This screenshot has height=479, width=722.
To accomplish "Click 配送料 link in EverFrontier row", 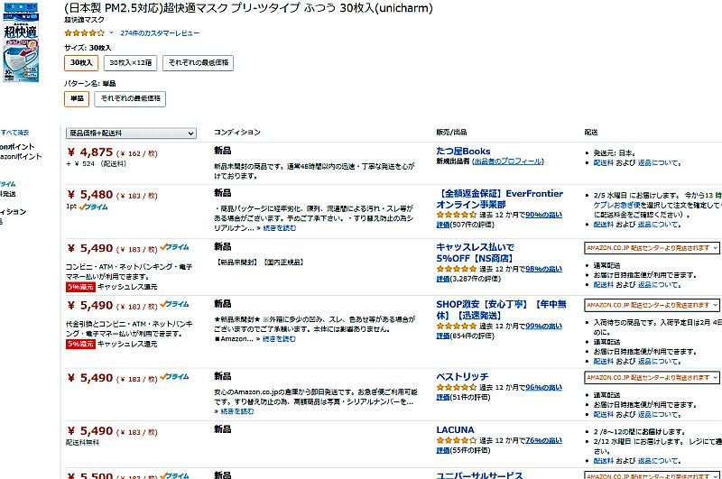I will pyautogui.click(x=603, y=225).
